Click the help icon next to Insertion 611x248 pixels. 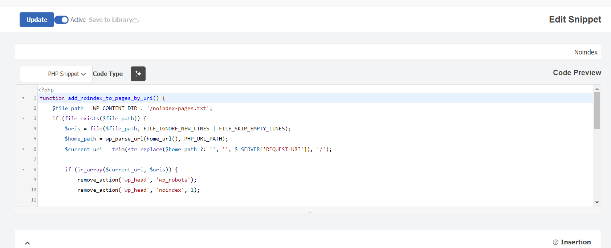pyautogui.click(x=555, y=242)
